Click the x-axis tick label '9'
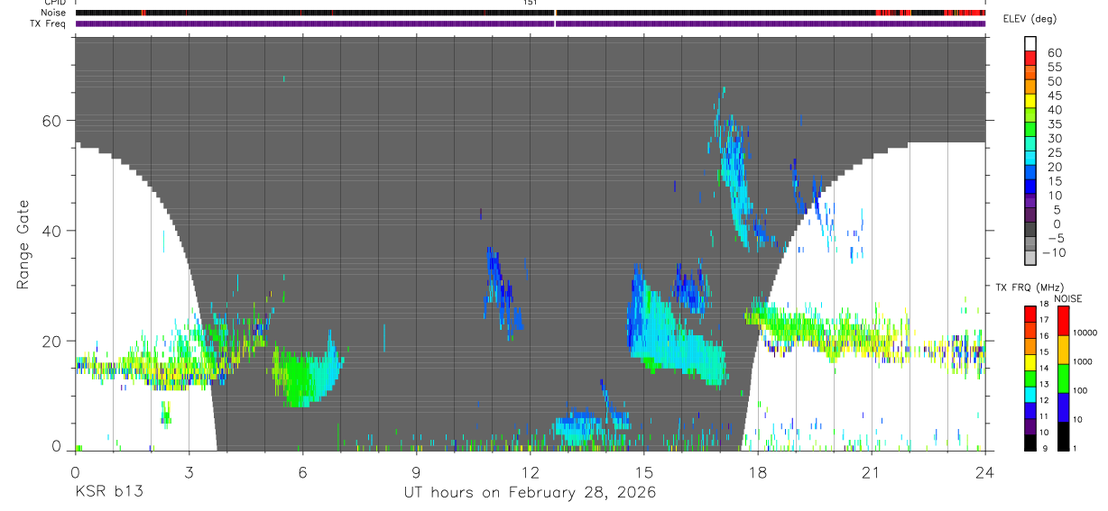1108x511 pixels. click(416, 472)
